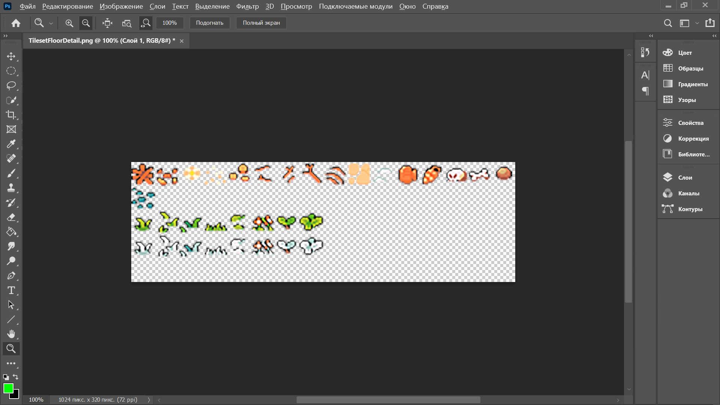Click the horizontal scrollbar thumb
Viewport: 720px width, 405px height.
tap(388, 400)
